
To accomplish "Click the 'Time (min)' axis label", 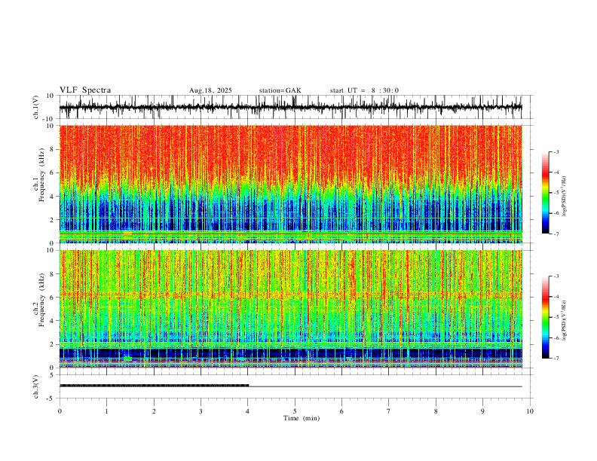I will click(302, 418).
